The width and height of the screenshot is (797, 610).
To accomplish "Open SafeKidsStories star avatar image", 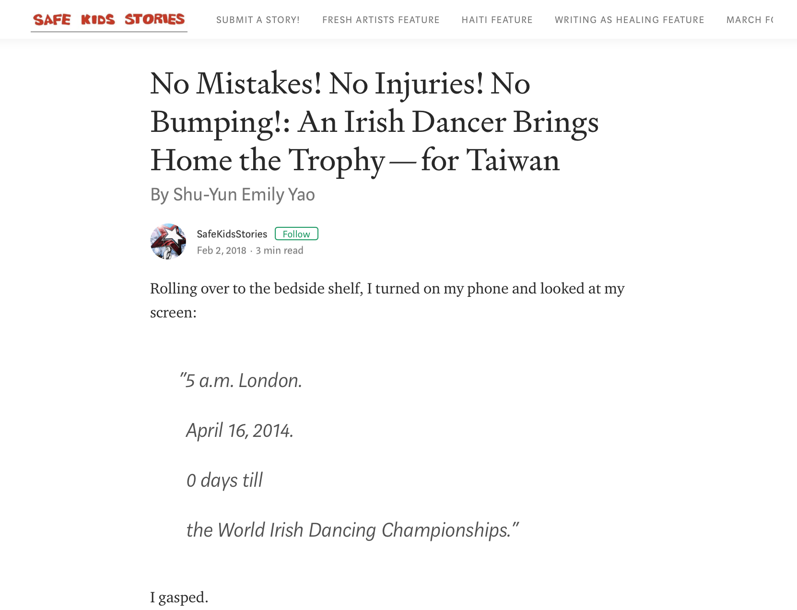I will (168, 241).
